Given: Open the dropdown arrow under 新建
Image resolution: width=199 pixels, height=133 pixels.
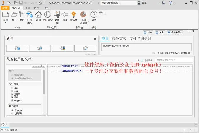Looking at the screenshot, I should pos(6,23).
